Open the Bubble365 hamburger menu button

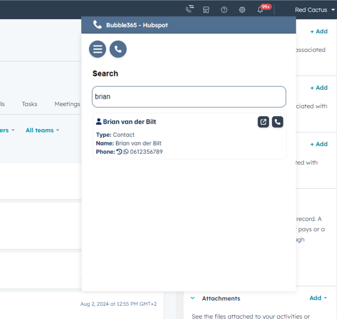[97, 49]
